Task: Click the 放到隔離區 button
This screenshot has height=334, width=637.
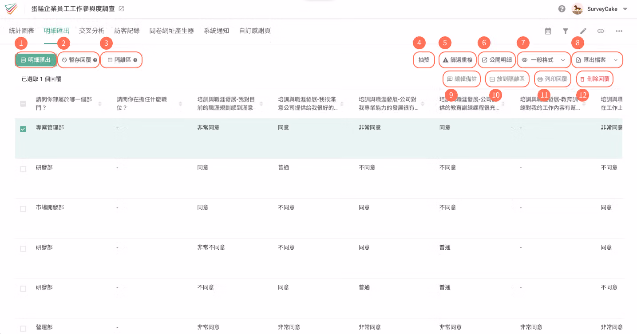Action: [x=507, y=79]
